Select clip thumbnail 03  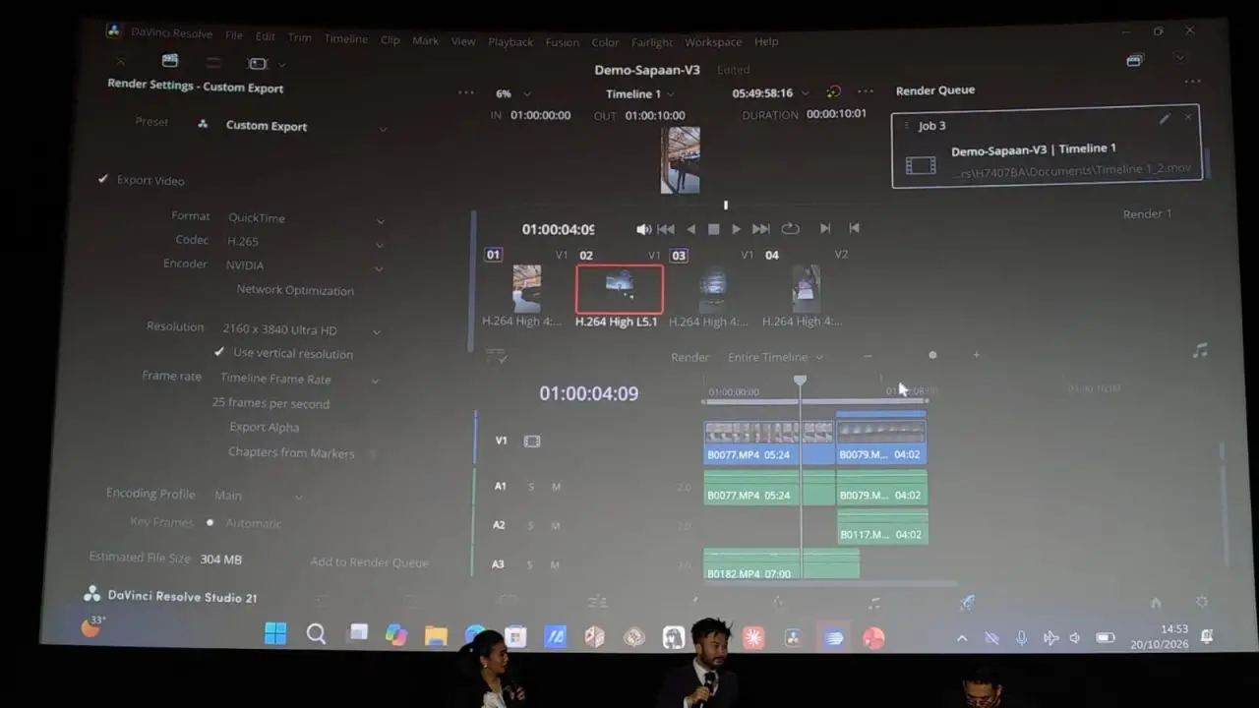[x=712, y=290]
